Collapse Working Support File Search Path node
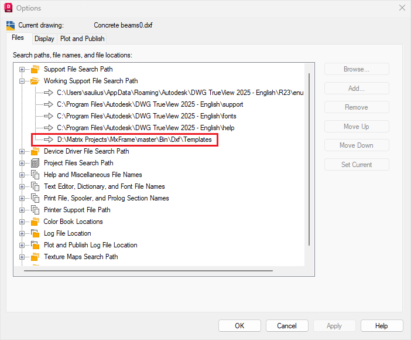Screen dimensions: 411x340 pos(22,81)
